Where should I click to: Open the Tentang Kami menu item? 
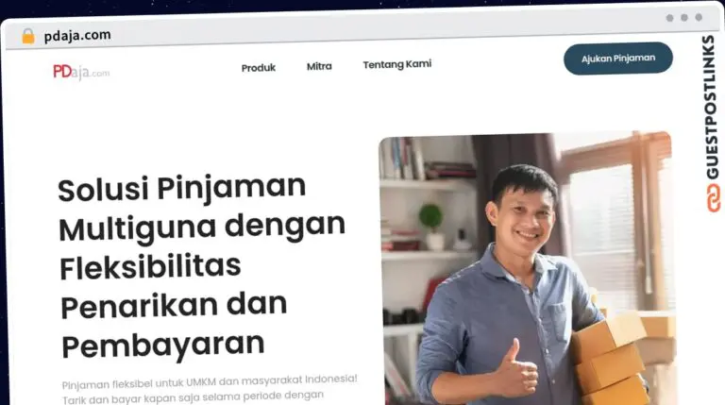click(x=397, y=64)
